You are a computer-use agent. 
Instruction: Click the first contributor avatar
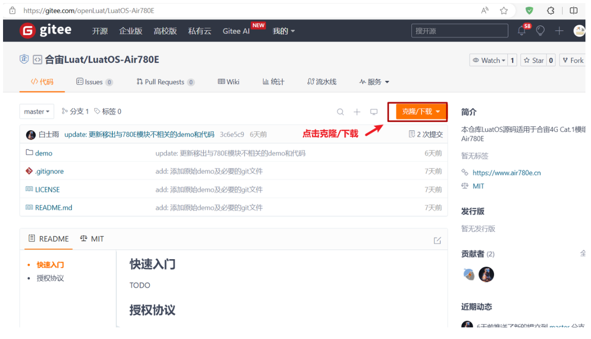pos(469,274)
